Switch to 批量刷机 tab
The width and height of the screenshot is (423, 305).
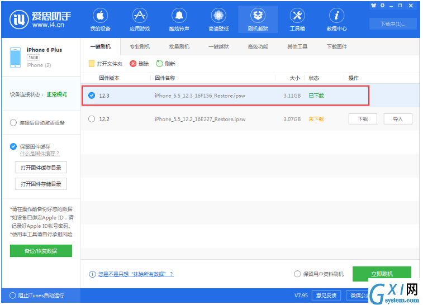tap(179, 47)
